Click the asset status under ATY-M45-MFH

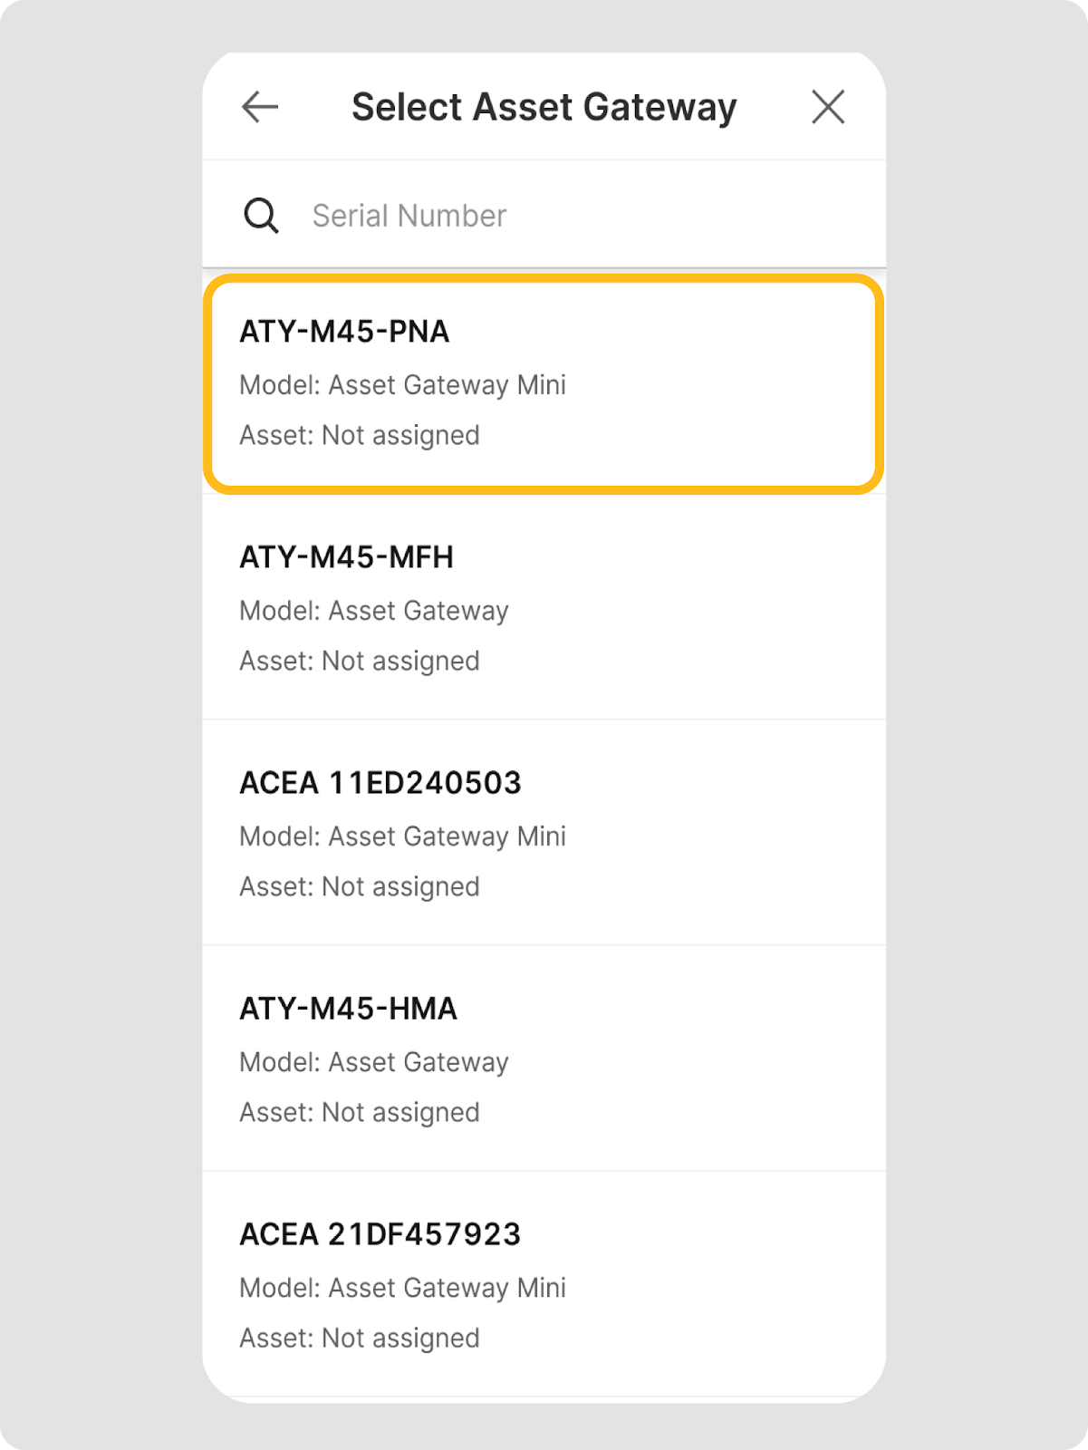(360, 662)
